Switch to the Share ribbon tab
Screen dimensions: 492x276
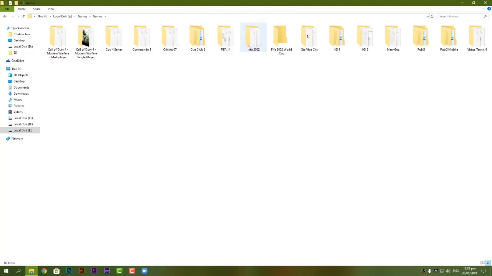[x=37, y=9]
